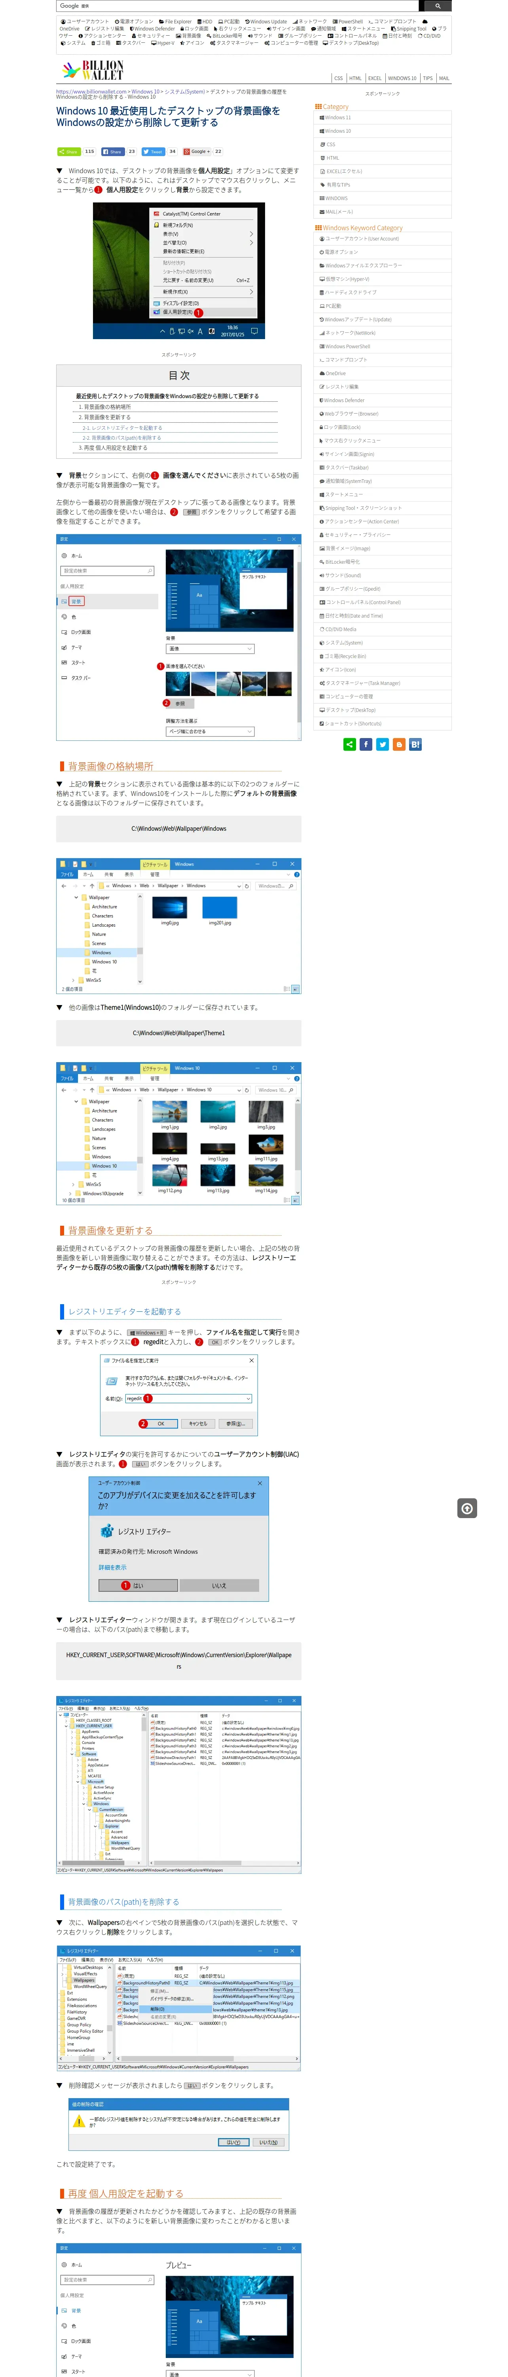Click the Tweet button under the title
The image size is (508, 2377).
click(x=153, y=151)
